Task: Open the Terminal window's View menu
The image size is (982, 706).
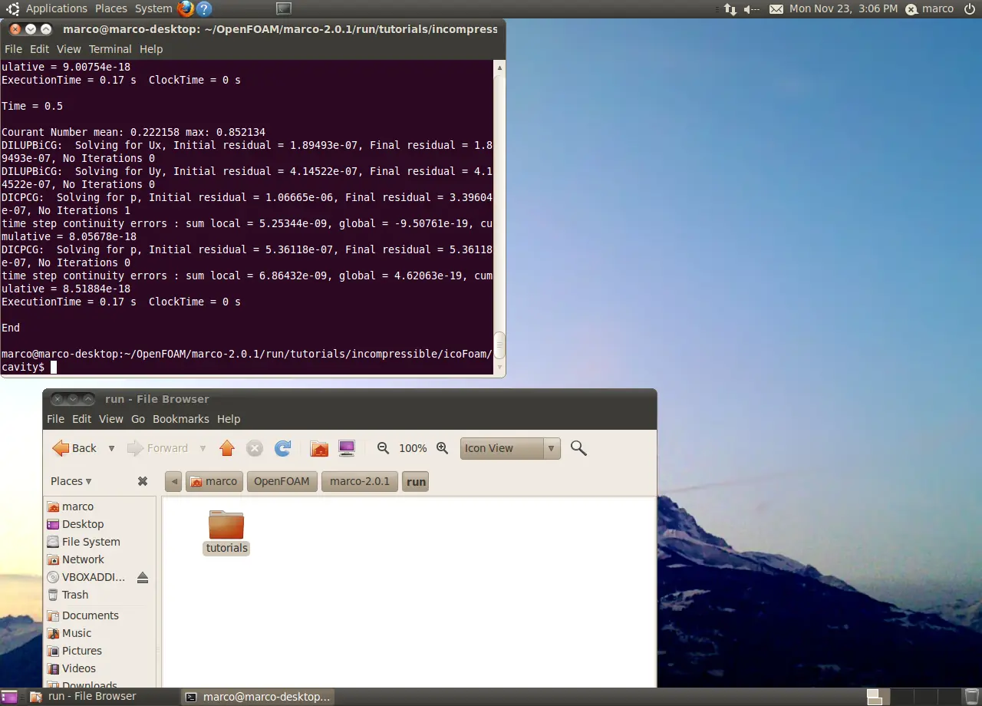Action: pos(68,49)
